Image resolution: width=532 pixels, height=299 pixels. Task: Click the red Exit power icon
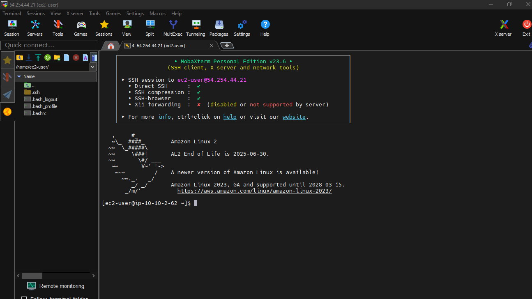526,28
